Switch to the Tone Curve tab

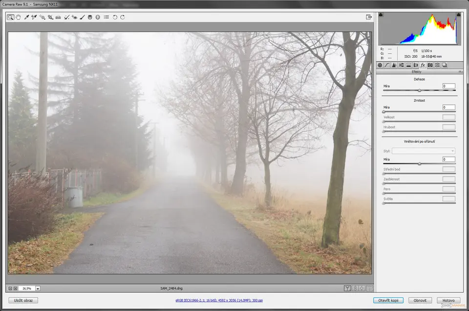pyautogui.click(x=387, y=65)
